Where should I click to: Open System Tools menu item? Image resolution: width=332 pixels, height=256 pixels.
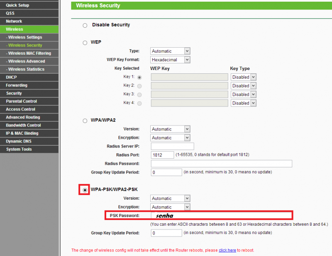19,150
